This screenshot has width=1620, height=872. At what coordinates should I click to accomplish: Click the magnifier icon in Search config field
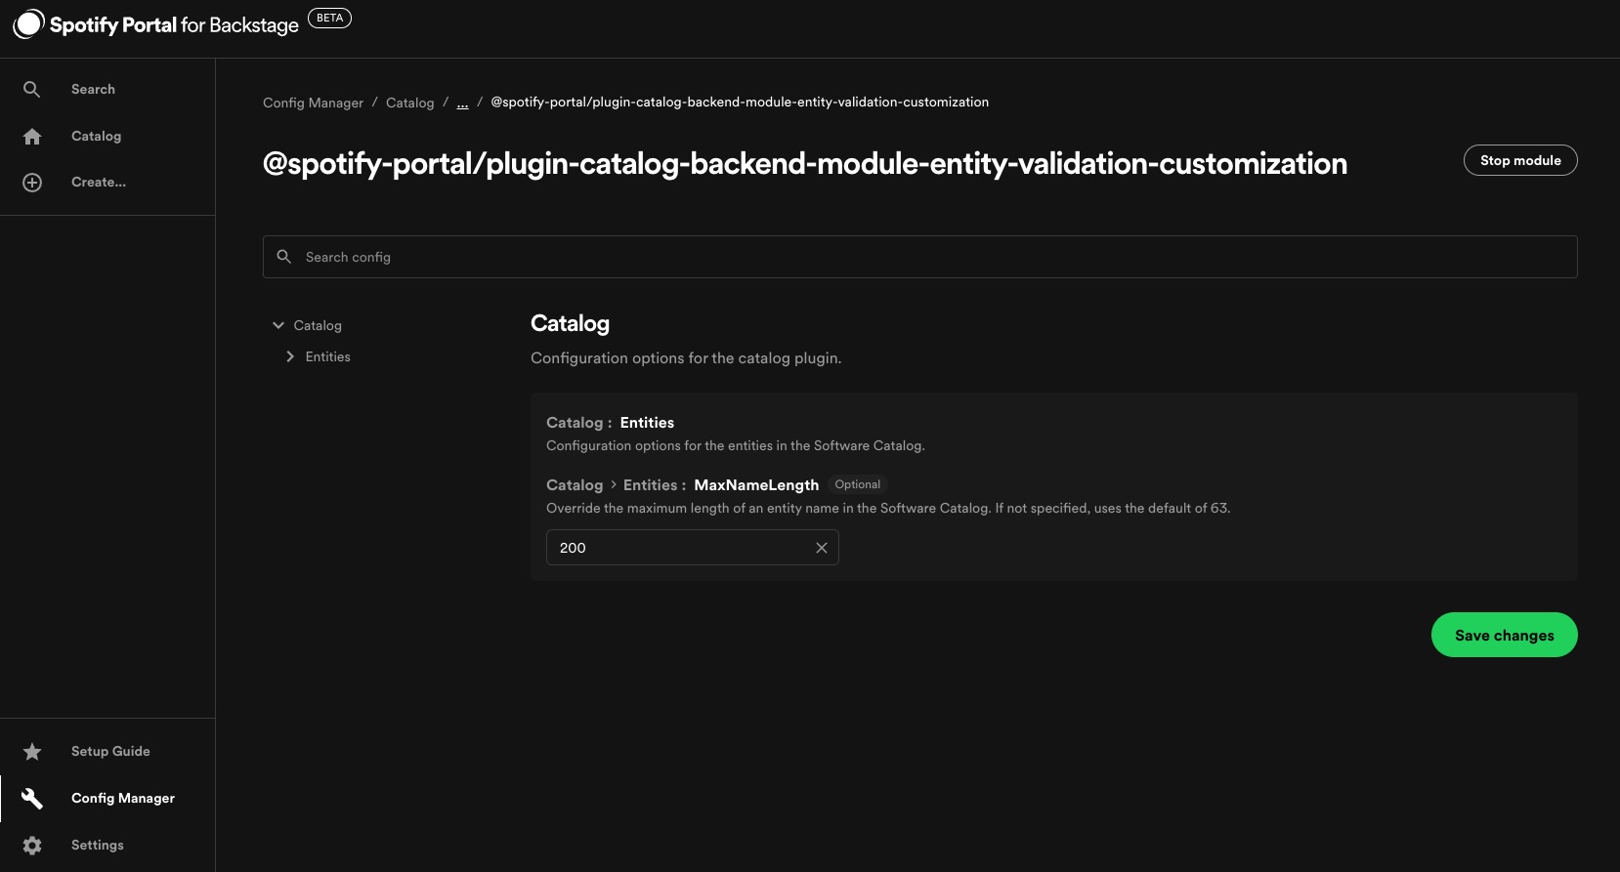284,257
